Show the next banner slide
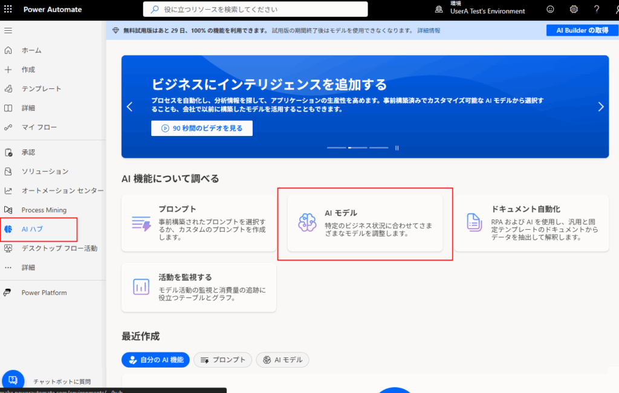The width and height of the screenshot is (619, 393). click(601, 106)
